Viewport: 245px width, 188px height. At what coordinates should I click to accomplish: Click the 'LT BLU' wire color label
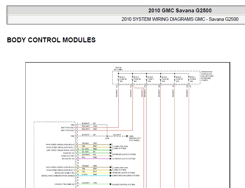click(x=85, y=174)
